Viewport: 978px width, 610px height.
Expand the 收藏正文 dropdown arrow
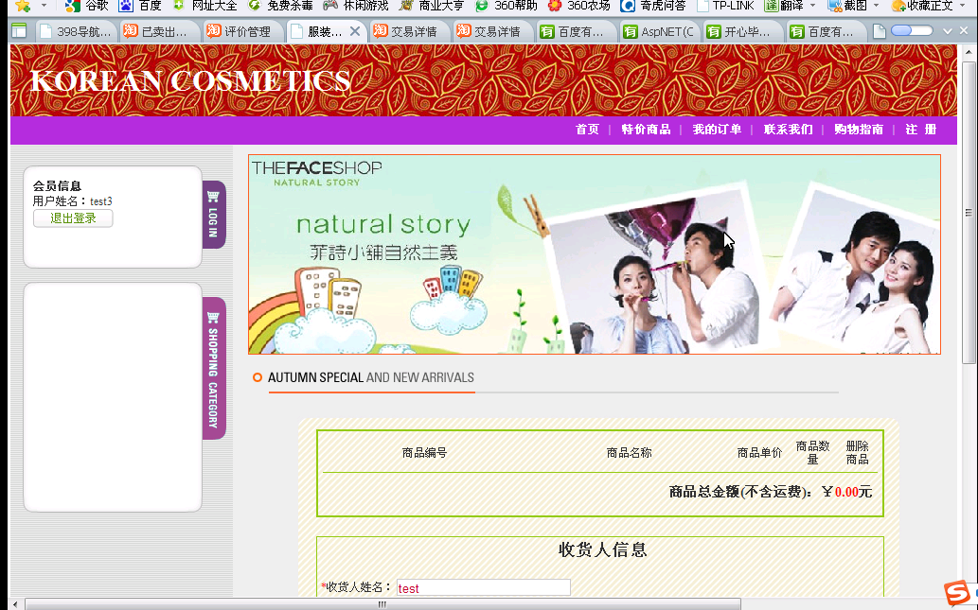point(965,6)
